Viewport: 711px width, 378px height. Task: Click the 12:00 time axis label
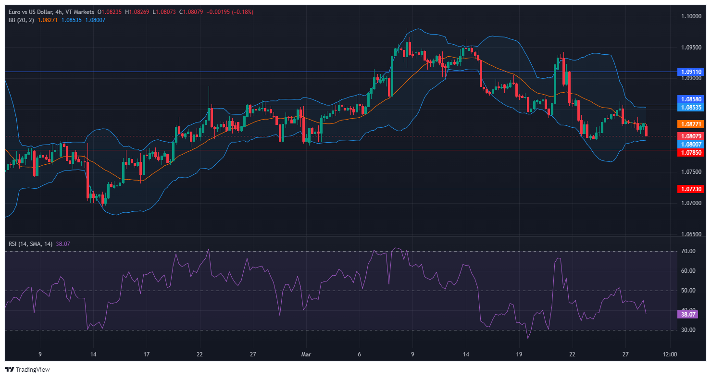670,354
